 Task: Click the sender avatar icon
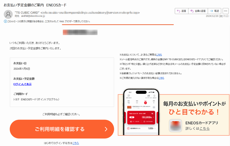[x=8, y=14]
